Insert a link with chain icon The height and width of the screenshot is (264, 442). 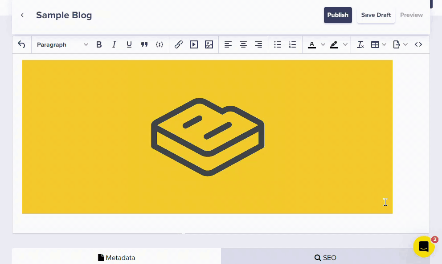point(179,44)
